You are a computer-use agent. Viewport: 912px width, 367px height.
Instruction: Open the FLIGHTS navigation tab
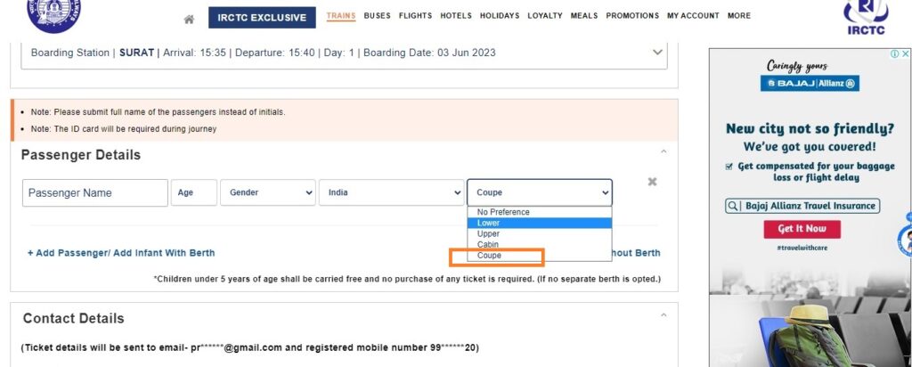(415, 16)
